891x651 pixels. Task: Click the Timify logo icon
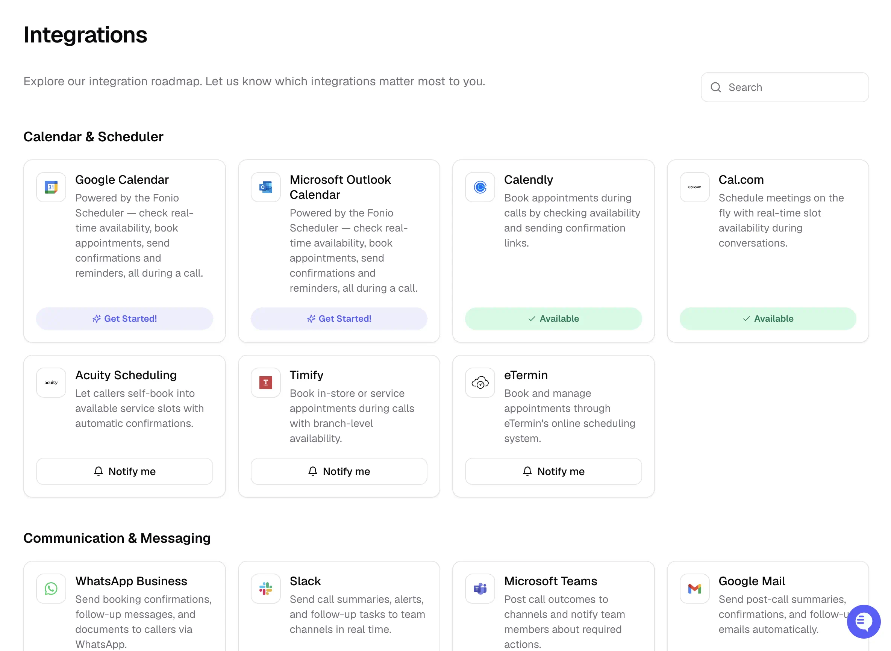coord(265,383)
